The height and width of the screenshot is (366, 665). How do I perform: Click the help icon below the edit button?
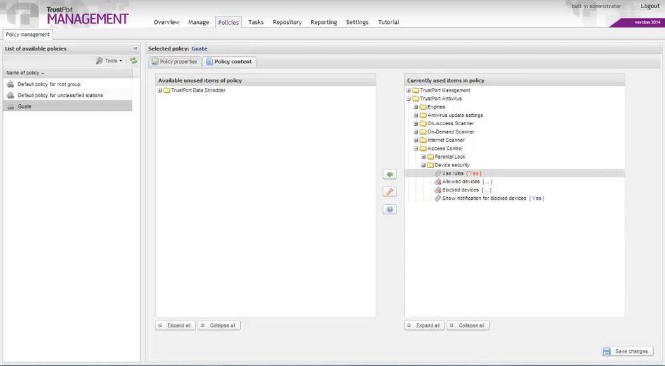[389, 209]
